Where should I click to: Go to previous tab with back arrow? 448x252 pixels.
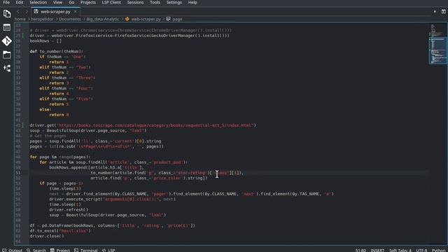(18, 12)
